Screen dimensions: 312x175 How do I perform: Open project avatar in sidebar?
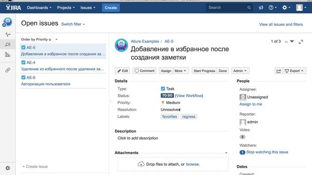click(7, 22)
